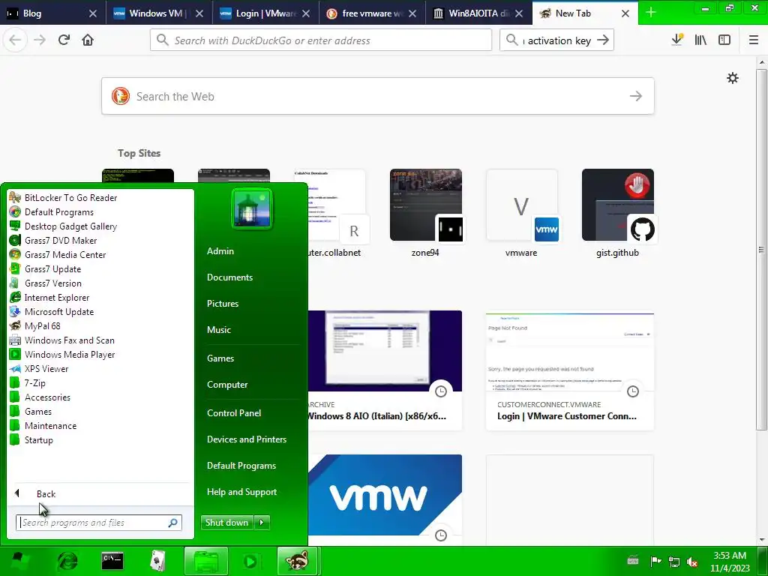Toggle the browser sidebar

click(x=724, y=40)
